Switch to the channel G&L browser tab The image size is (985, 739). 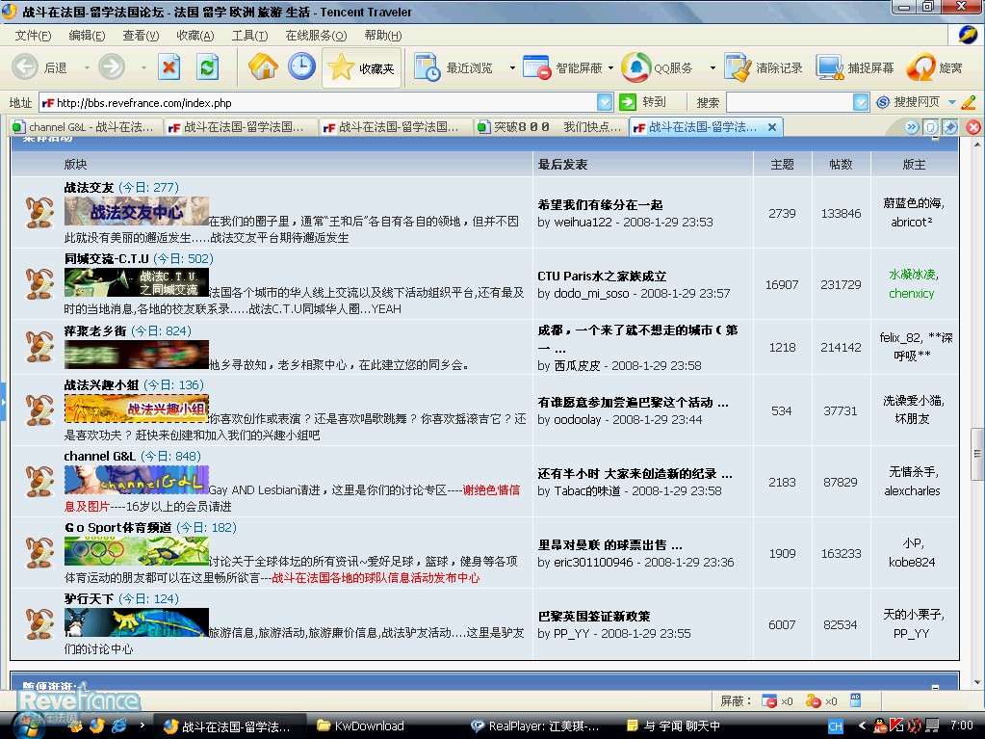(85, 127)
